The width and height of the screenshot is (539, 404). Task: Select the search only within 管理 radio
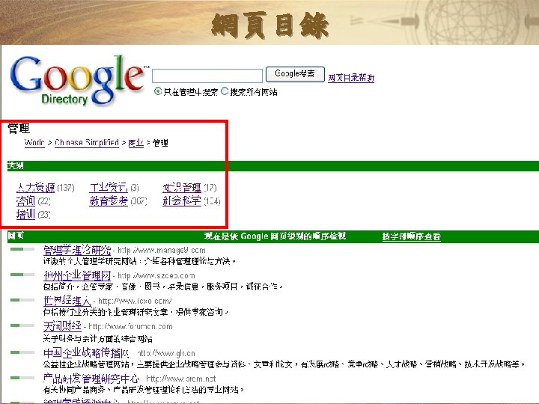158,91
